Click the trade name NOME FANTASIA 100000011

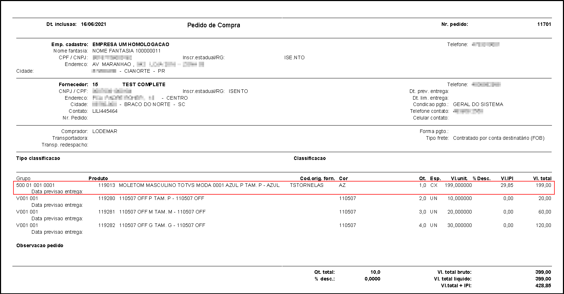point(126,51)
